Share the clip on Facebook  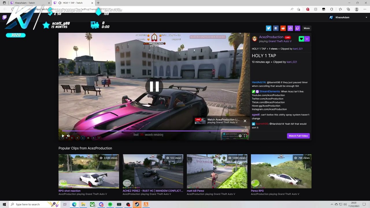click(276, 28)
